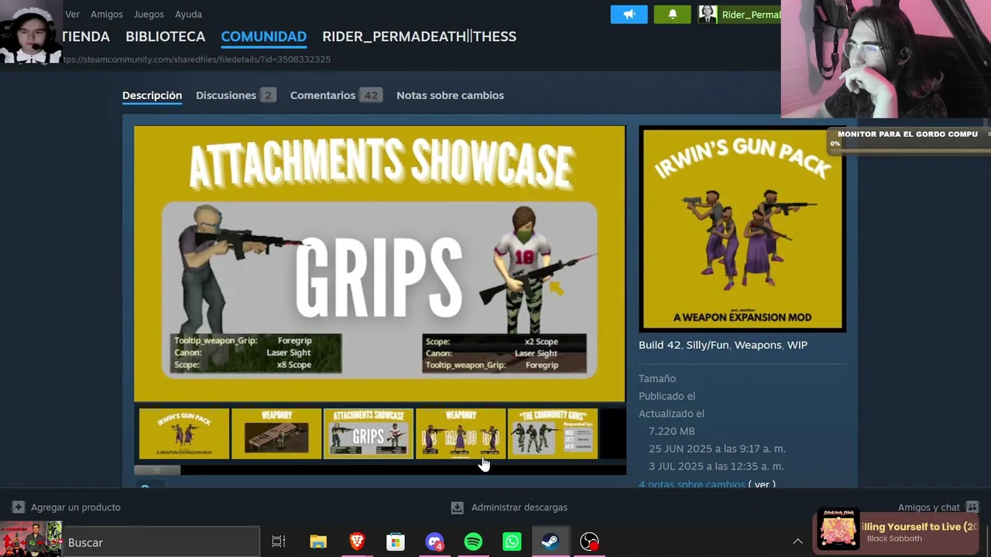Click the Buscar taskbar search field

161,542
